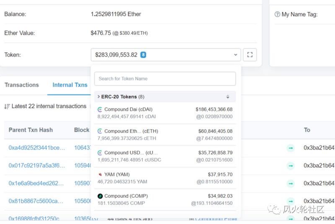Click the Latest 22 internal transactions label

[49, 106]
